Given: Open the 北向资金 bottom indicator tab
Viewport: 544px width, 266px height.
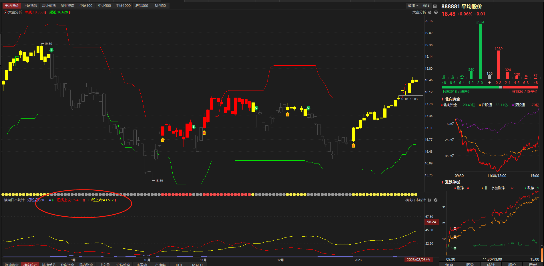Looking at the screenshot, I should [x=67, y=264].
